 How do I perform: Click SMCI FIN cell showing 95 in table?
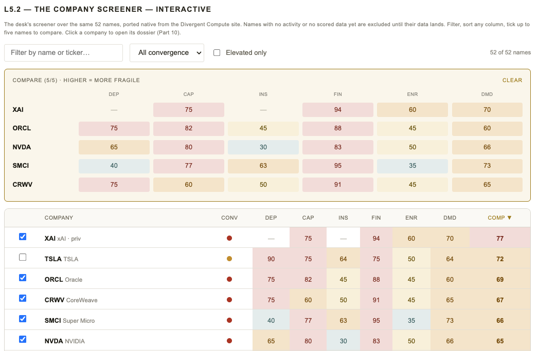376,321
